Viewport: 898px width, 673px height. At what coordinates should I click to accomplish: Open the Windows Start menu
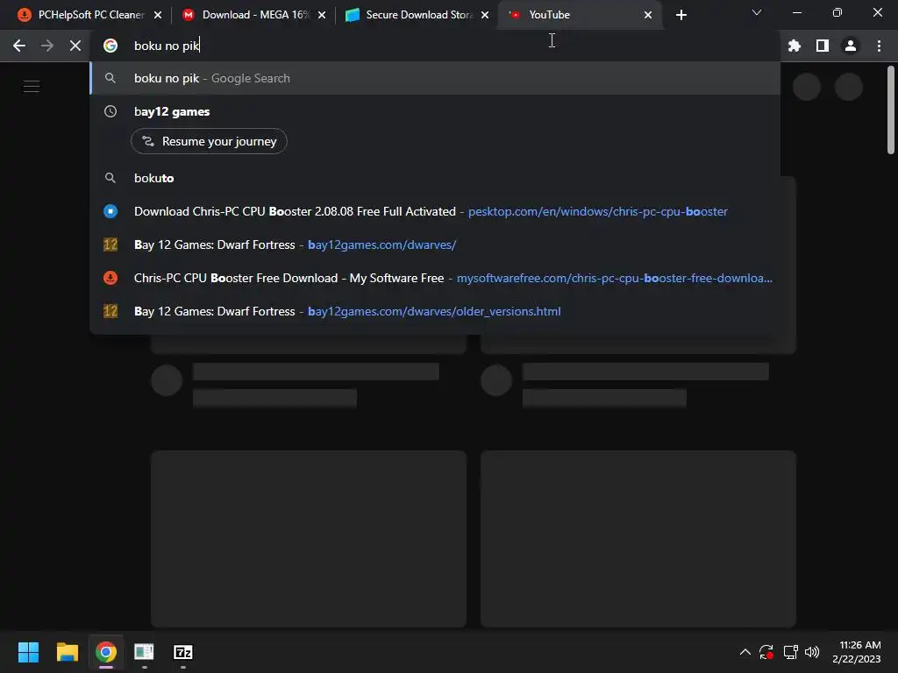pyautogui.click(x=28, y=652)
